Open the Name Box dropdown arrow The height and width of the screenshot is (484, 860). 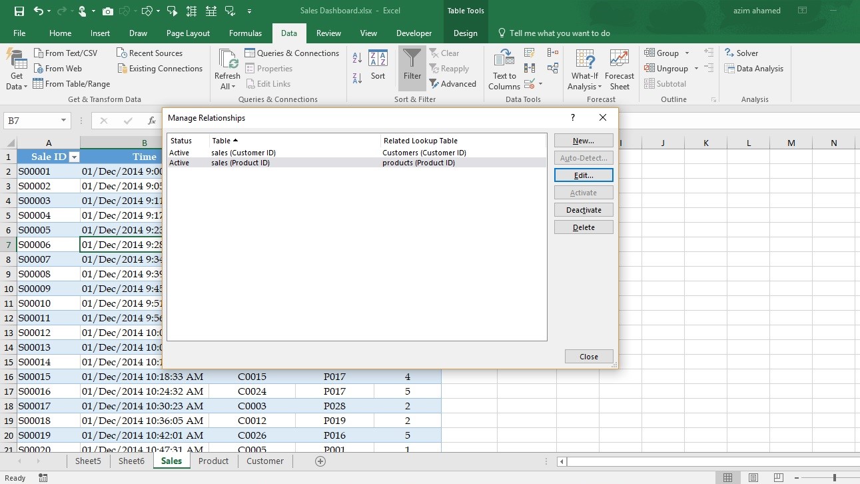[x=64, y=121]
